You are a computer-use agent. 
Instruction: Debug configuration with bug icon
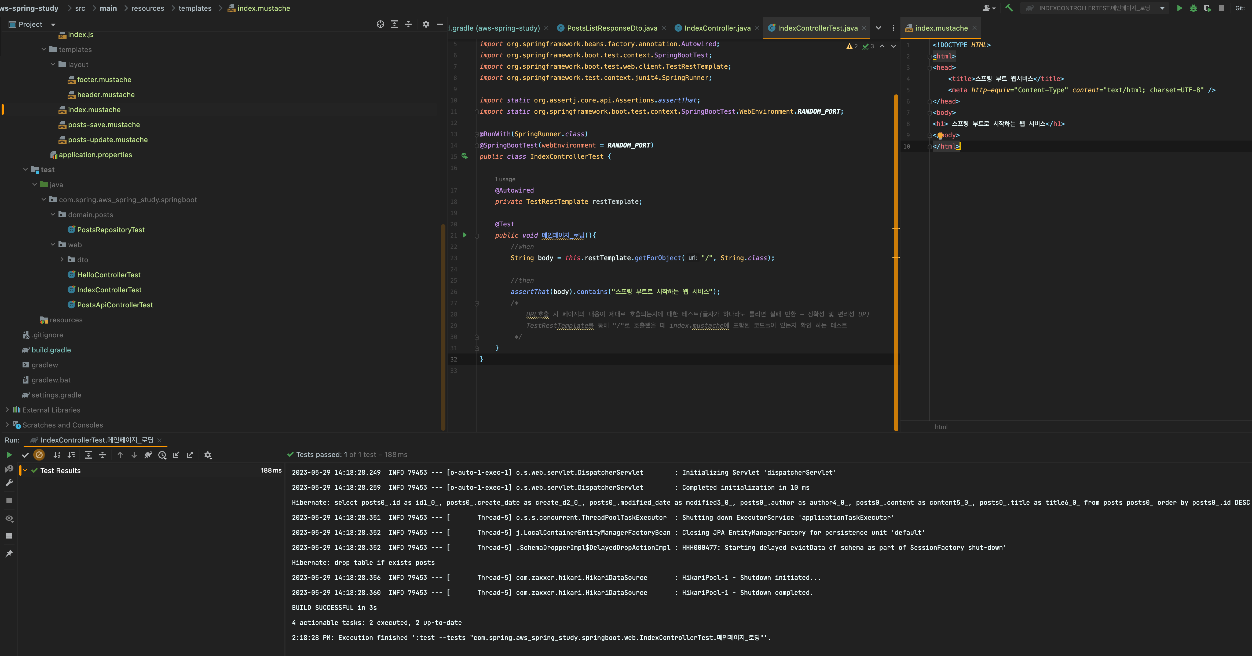point(1193,8)
